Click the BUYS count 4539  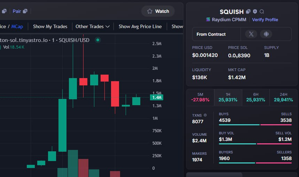tap(225, 120)
